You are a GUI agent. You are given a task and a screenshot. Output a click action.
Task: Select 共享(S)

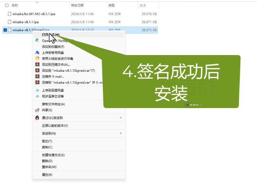47,110
